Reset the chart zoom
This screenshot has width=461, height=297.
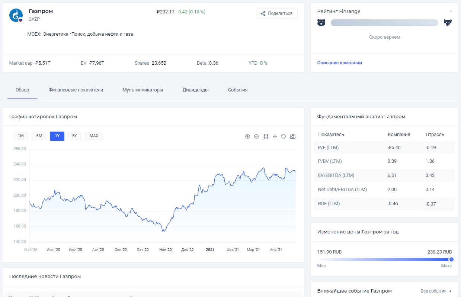[284, 136]
